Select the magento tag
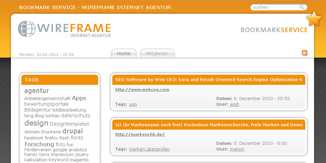Image resolution: width=326 pixels, height=163 pixels. [x=79, y=160]
